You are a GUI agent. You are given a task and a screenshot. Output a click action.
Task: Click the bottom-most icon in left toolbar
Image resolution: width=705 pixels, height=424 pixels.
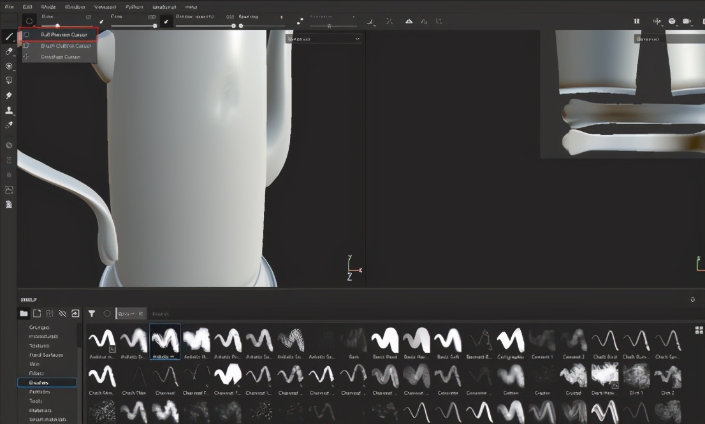[x=8, y=205]
